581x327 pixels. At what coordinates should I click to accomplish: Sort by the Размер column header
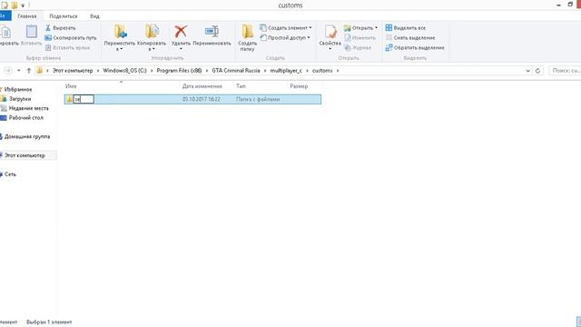pos(299,86)
